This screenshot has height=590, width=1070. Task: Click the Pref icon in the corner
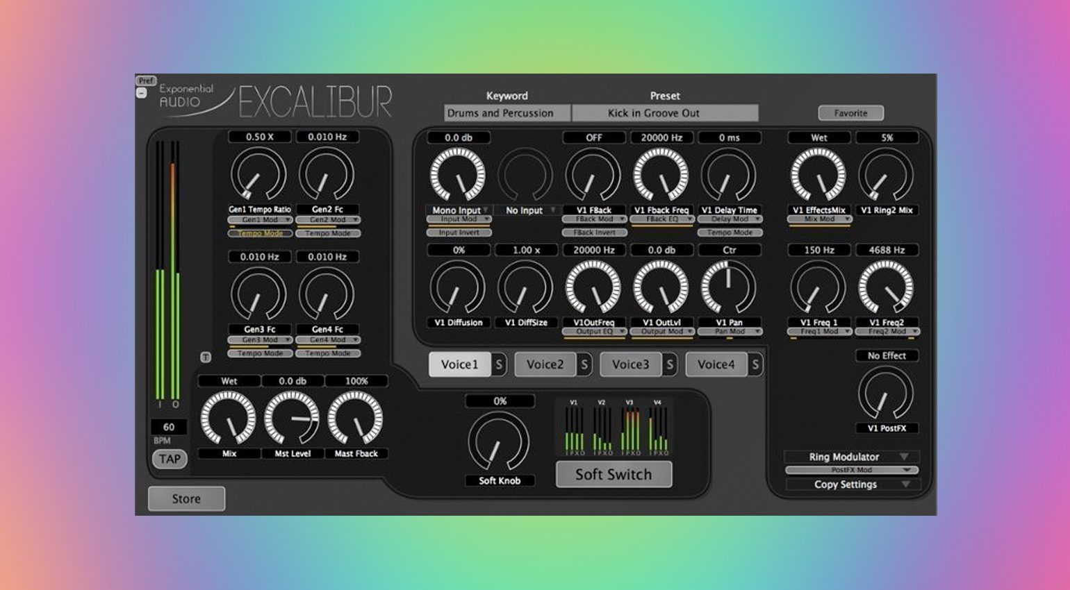(145, 81)
